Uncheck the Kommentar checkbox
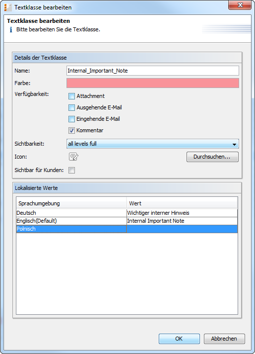The width and height of the screenshot is (255, 354). pyautogui.click(x=71, y=130)
